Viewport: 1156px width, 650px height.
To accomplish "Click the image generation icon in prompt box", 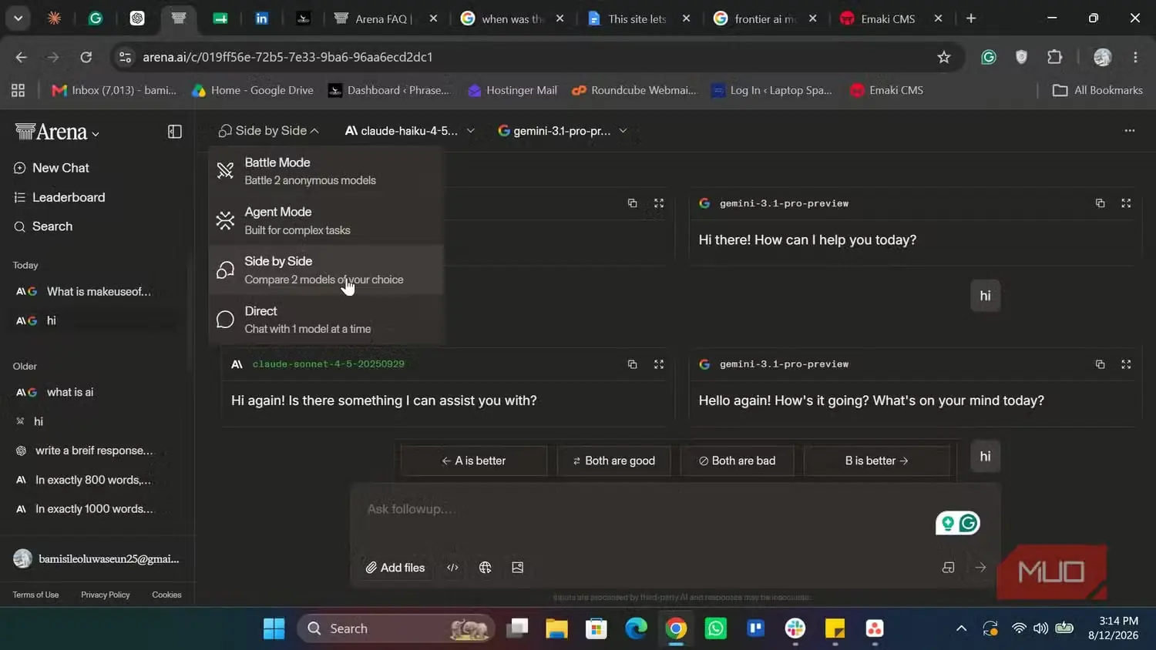I will click(518, 568).
